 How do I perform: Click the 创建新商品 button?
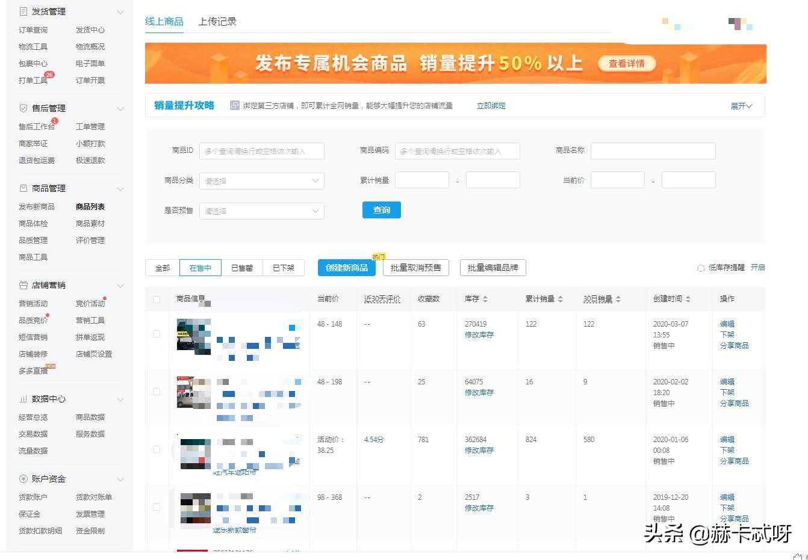346,267
